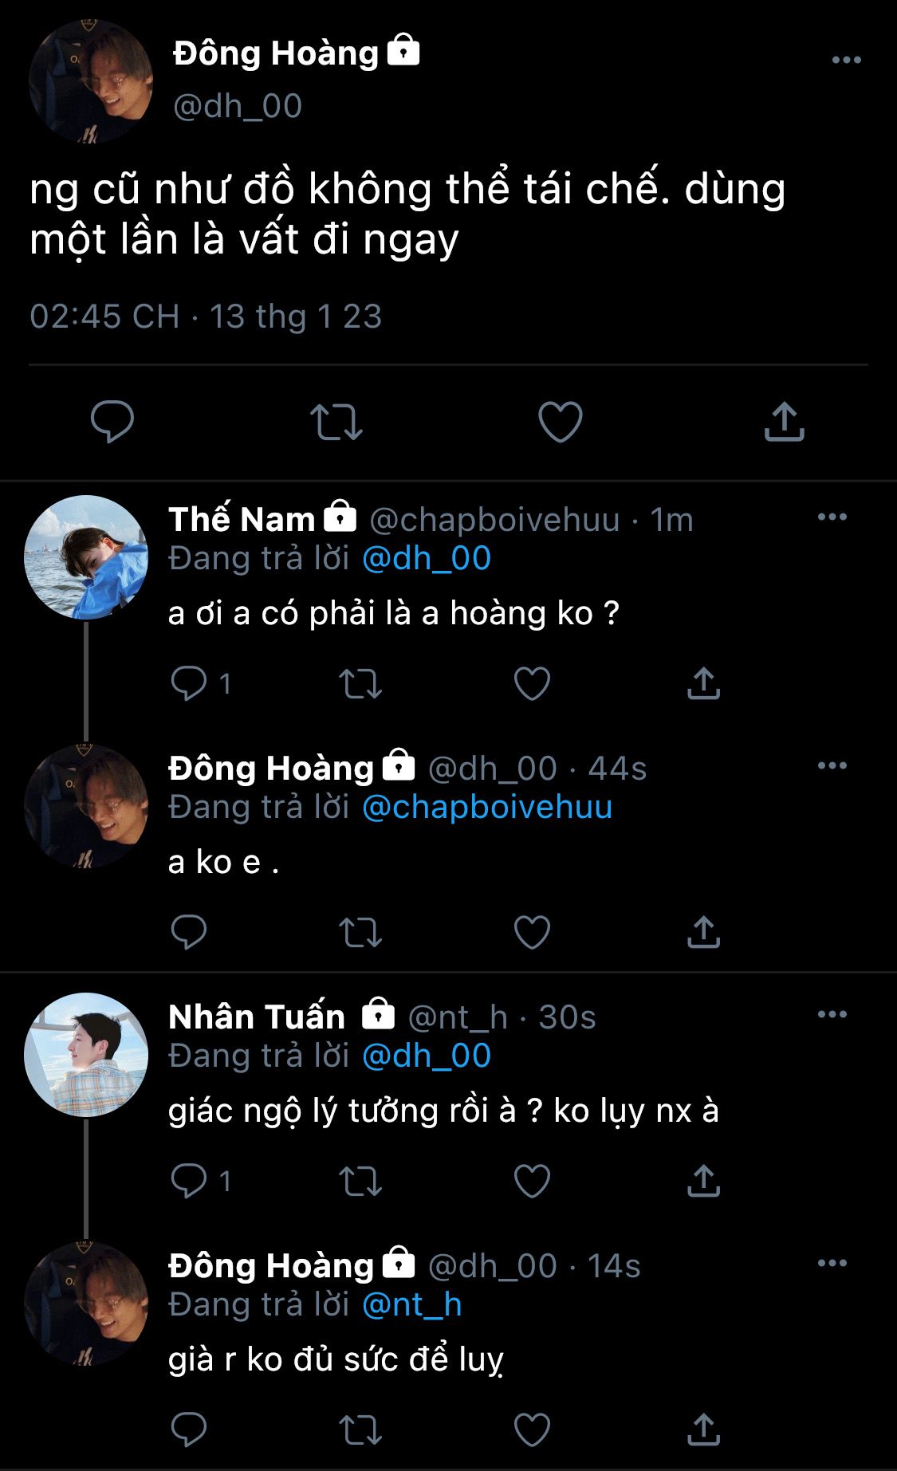The image size is (897, 1471).
Task: Like the main tweet by Đông Hoàng
Action: tap(561, 422)
